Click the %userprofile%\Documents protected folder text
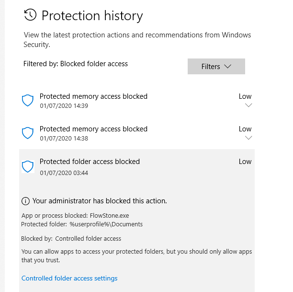Image resolution: width=293 pixels, height=292 pixels. 106,224
